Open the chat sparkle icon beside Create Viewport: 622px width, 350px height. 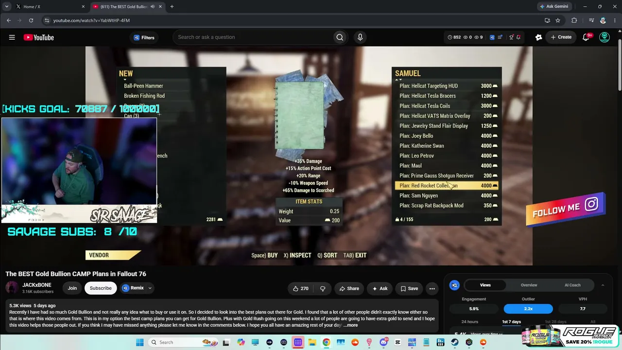pos(538,37)
